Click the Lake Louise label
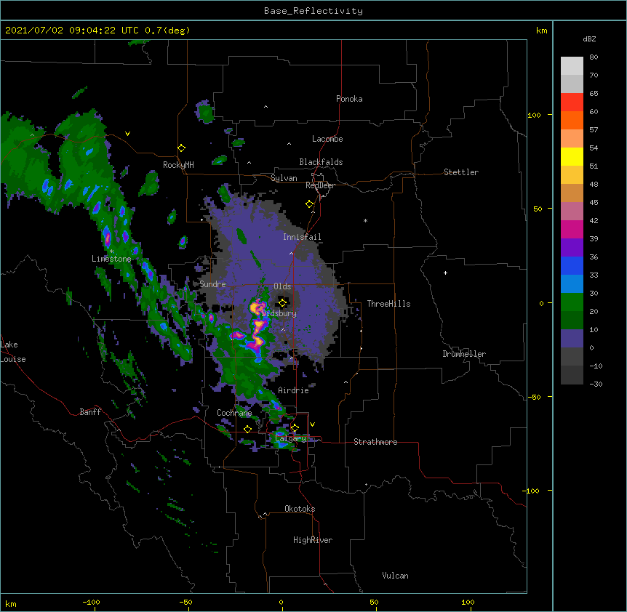Viewport: 627px width, 612px height. coord(13,352)
